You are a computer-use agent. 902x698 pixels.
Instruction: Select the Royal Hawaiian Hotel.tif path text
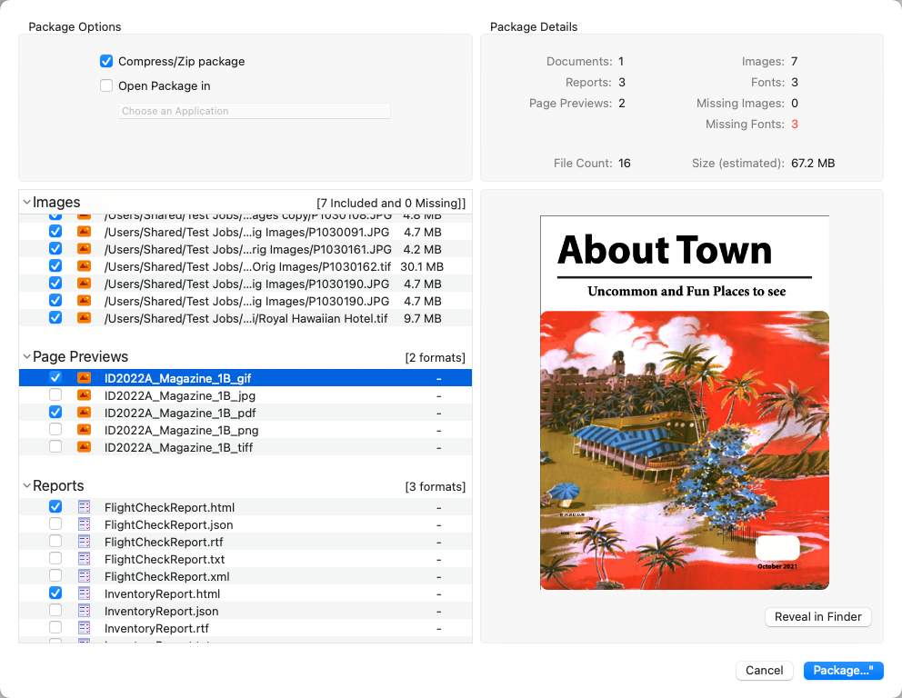click(246, 318)
